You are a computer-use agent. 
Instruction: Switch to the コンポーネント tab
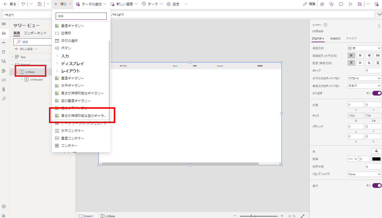pyautogui.click(x=35, y=33)
